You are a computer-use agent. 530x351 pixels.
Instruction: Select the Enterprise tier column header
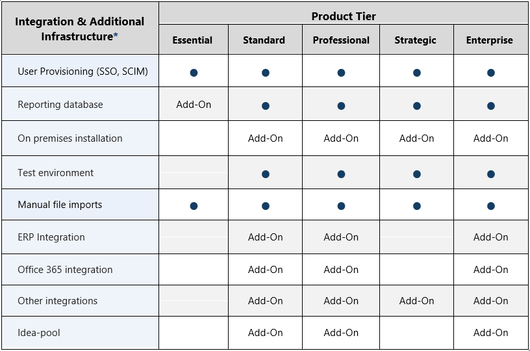coord(489,40)
